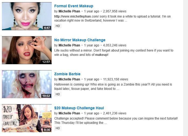Open Michelle Phan channel from No Mirror entry

pyautogui.click(x=69, y=45)
